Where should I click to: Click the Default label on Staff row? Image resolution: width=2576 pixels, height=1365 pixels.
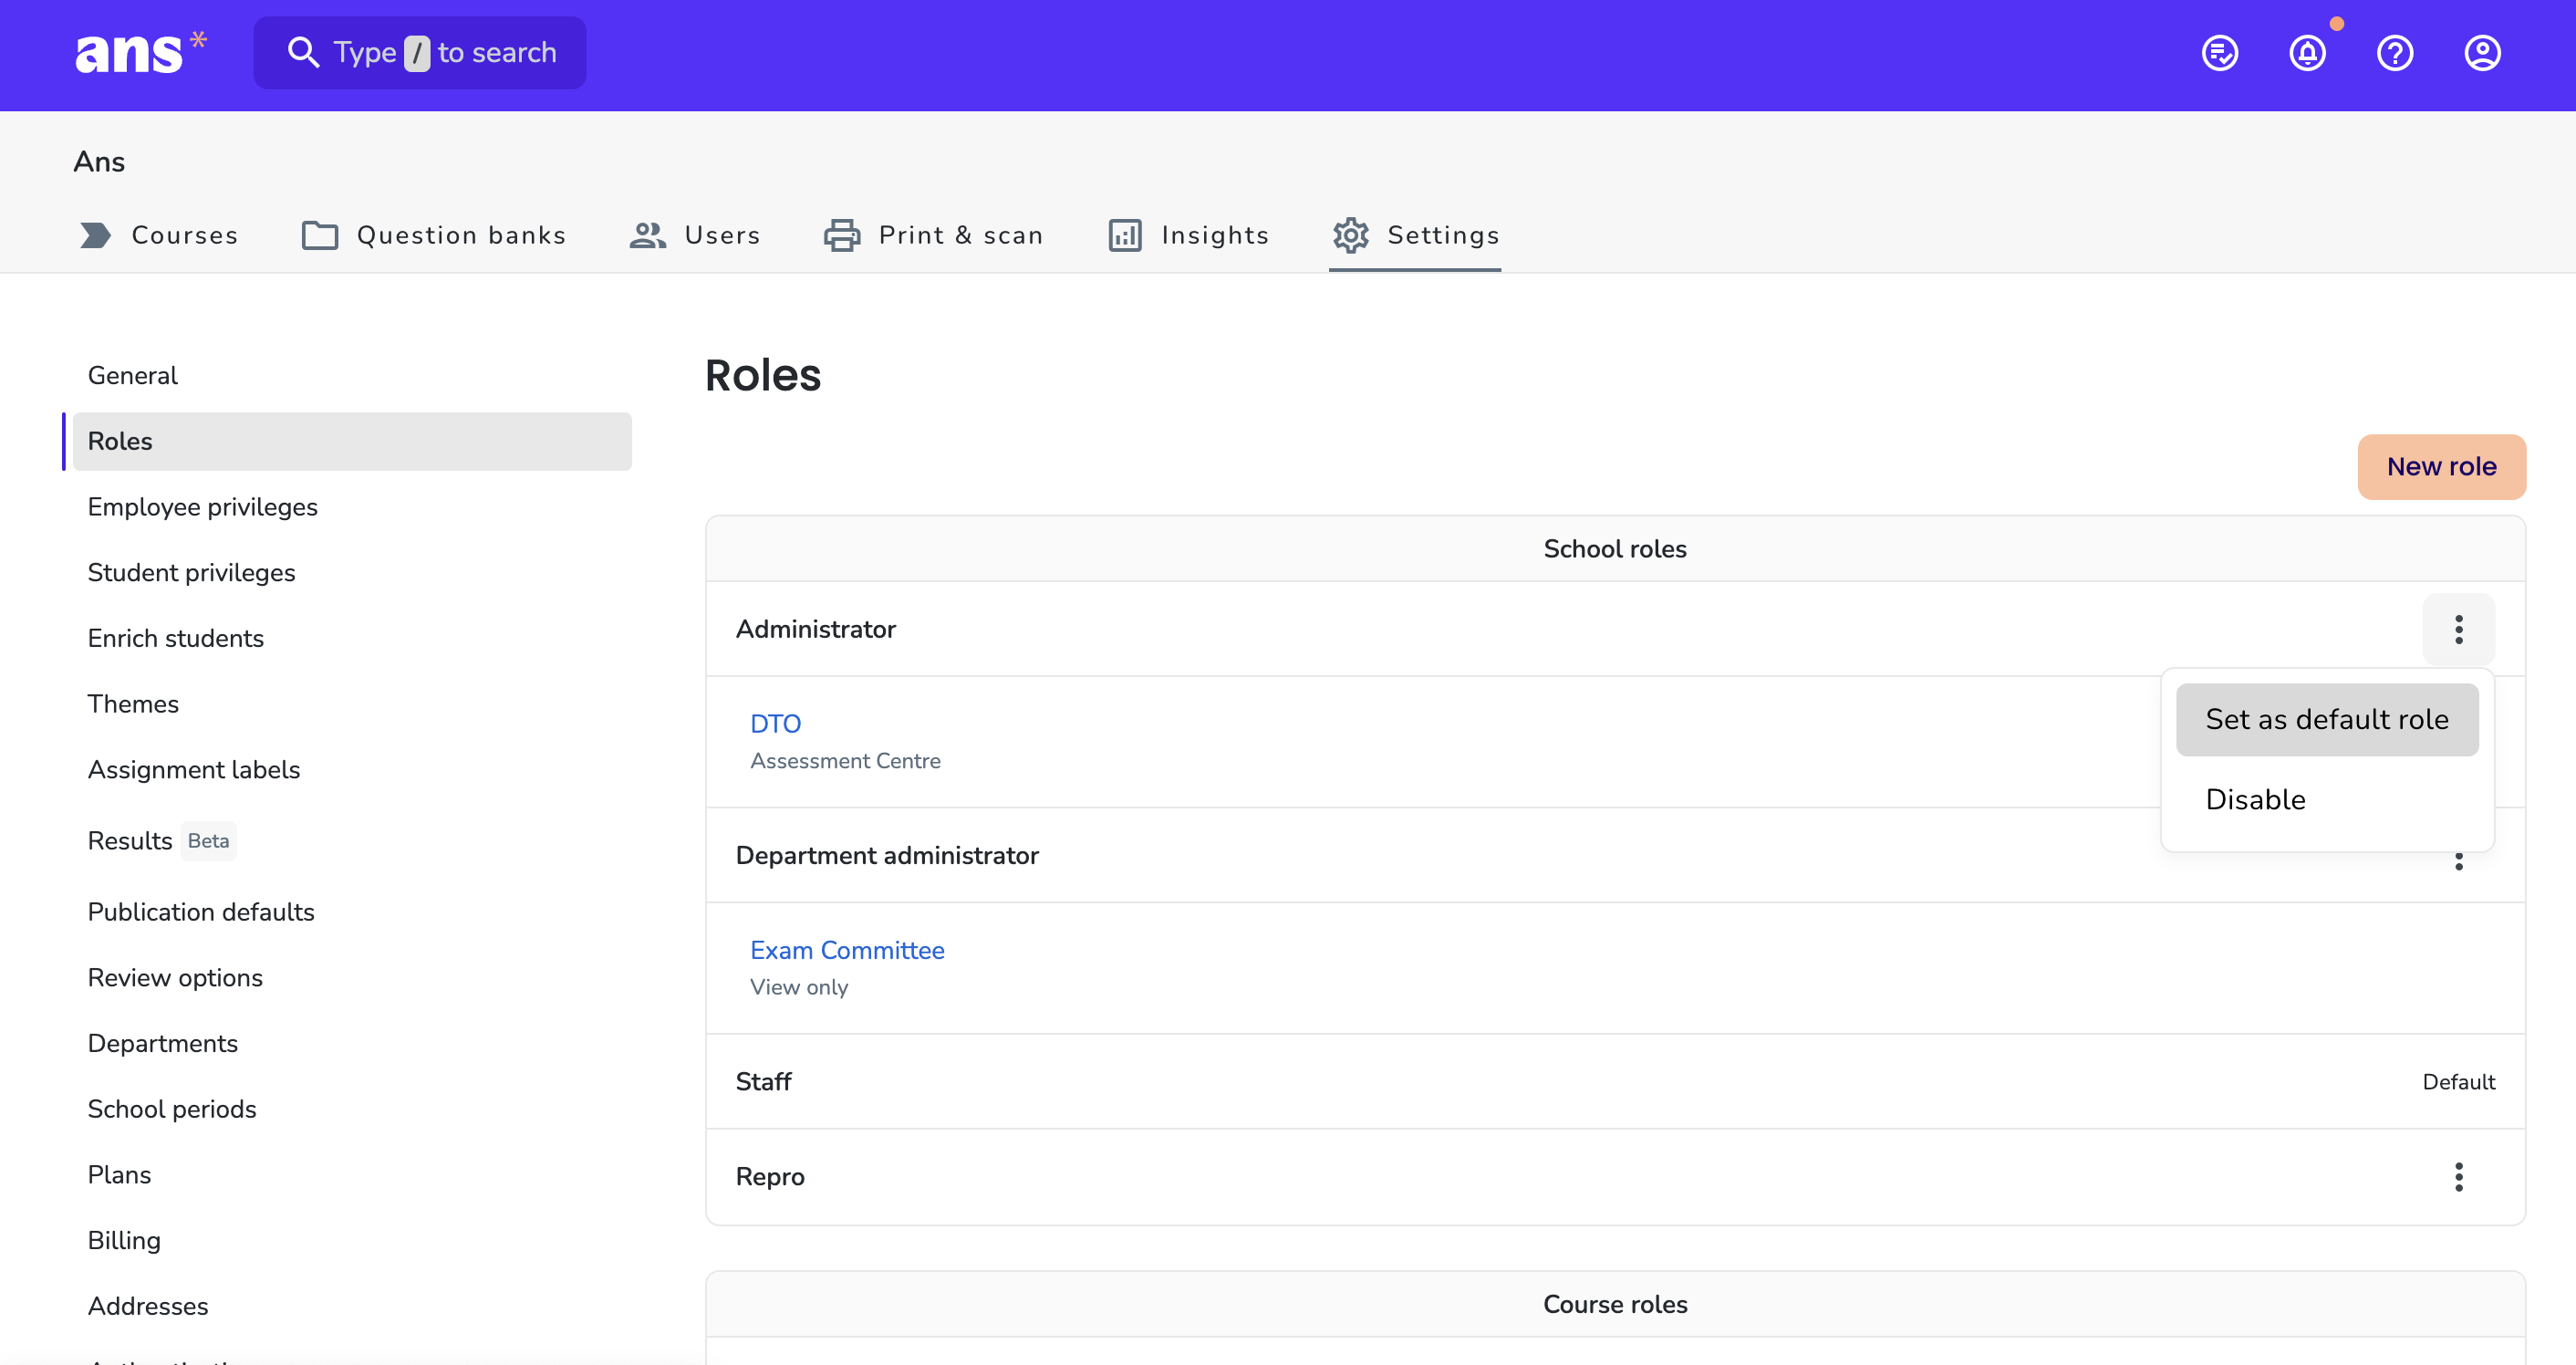click(x=2458, y=1082)
